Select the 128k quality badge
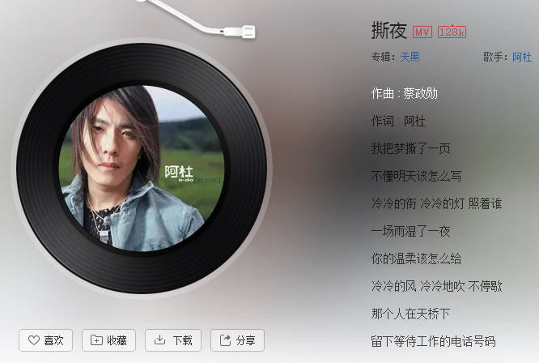Image resolution: width=539 pixels, height=363 pixels. coord(452,32)
